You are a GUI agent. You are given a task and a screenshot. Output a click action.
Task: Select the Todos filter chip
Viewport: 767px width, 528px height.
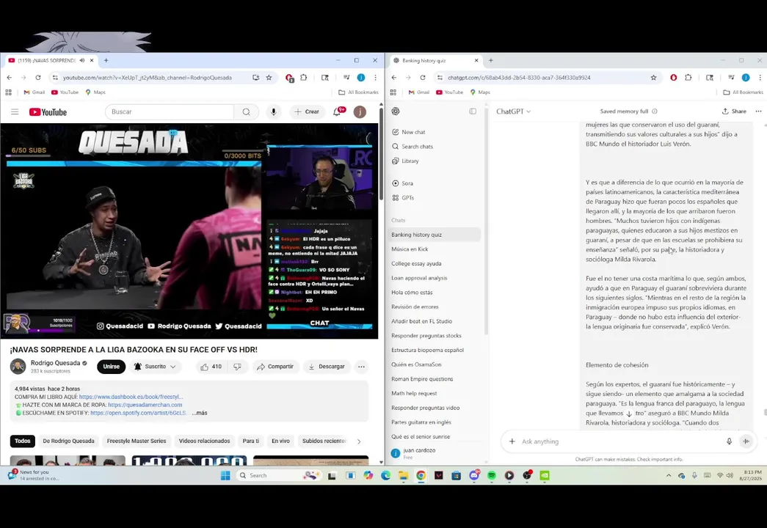(22, 441)
